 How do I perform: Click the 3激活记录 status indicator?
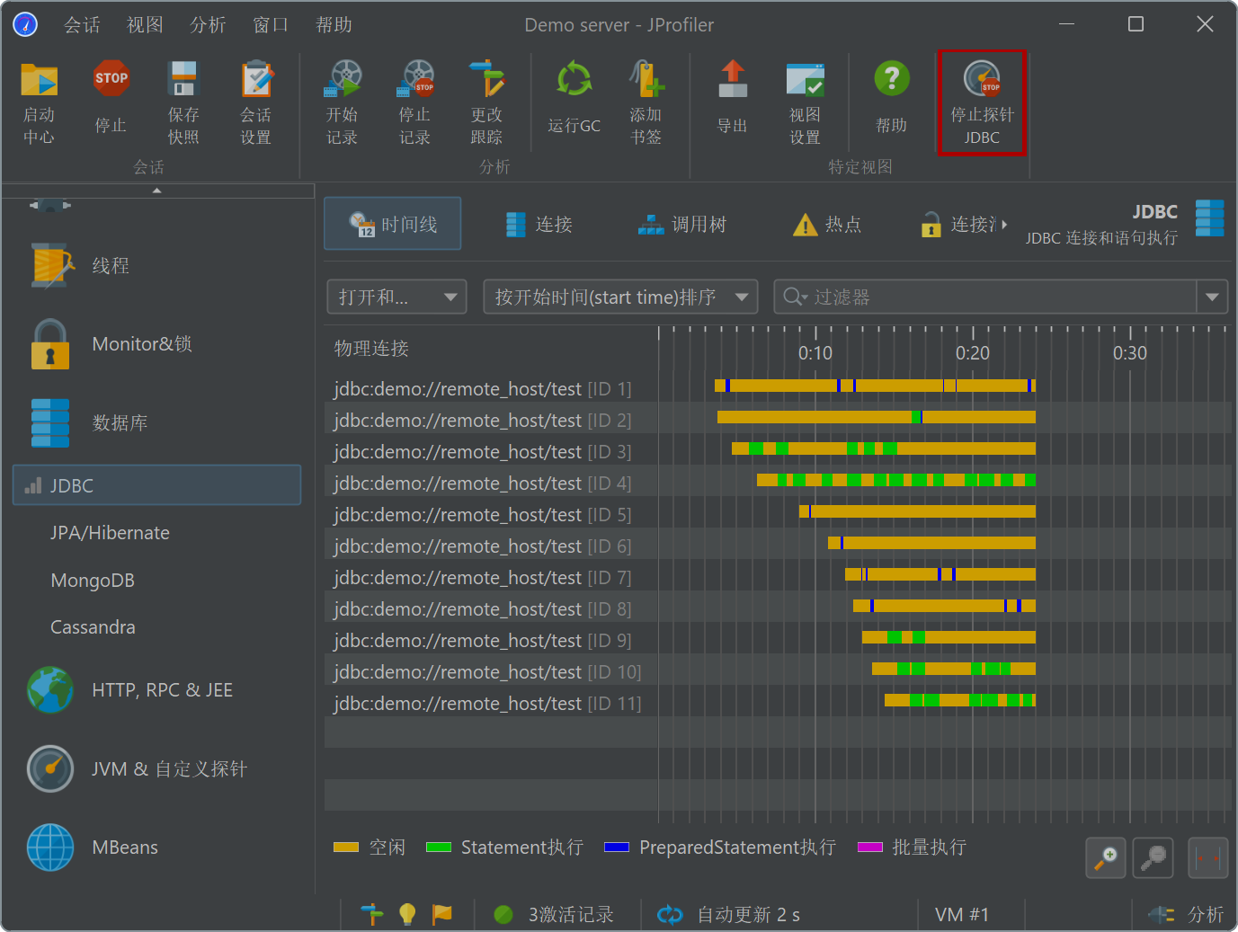click(x=554, y=915)
